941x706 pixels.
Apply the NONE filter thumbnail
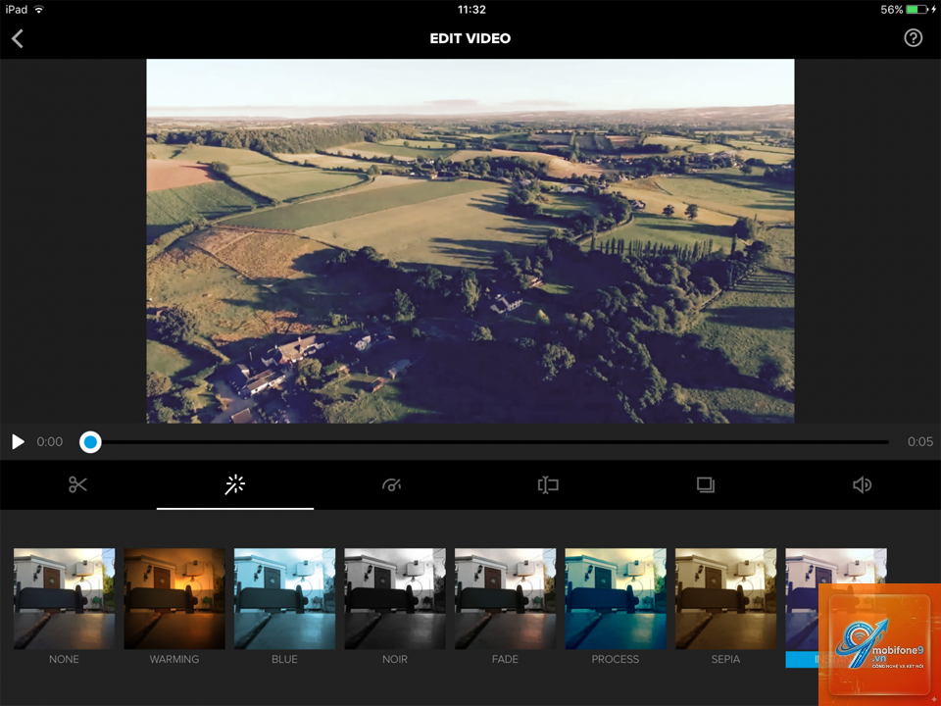pos(65,598)
